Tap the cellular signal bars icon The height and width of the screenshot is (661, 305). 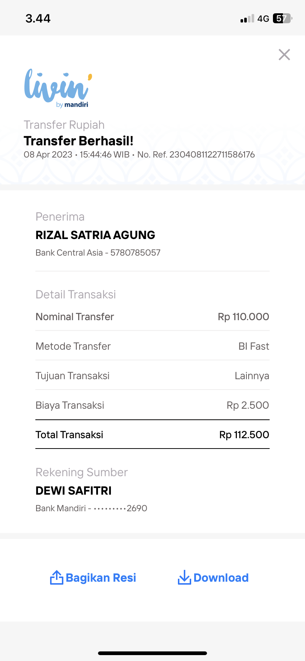[x=247, y=19]
